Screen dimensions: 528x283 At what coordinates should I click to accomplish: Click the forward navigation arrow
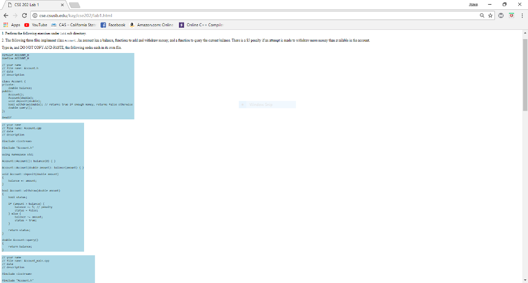[15, 15]
